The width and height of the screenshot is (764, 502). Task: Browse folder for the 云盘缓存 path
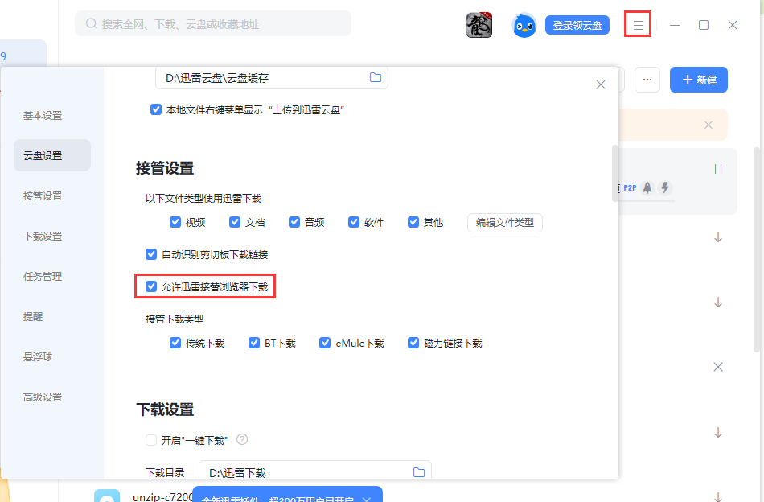pos(376,77)
